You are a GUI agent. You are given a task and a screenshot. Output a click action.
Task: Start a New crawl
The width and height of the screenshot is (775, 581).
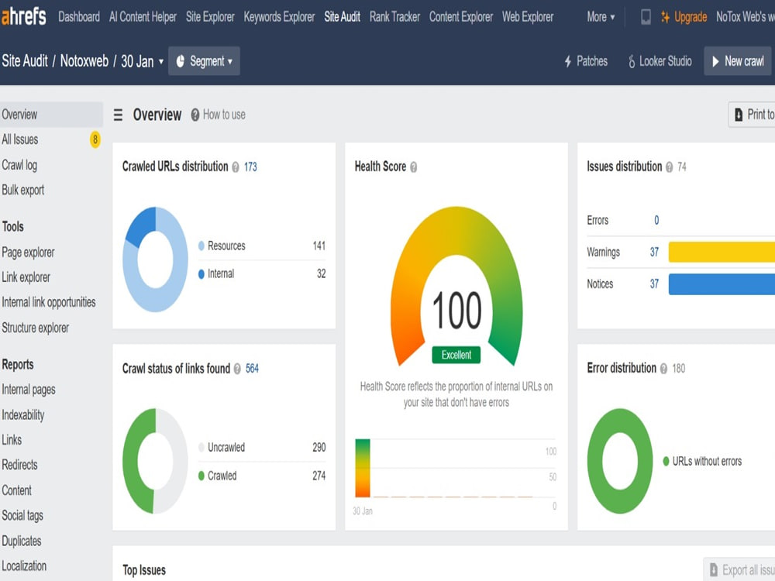(x=738, y=60)
